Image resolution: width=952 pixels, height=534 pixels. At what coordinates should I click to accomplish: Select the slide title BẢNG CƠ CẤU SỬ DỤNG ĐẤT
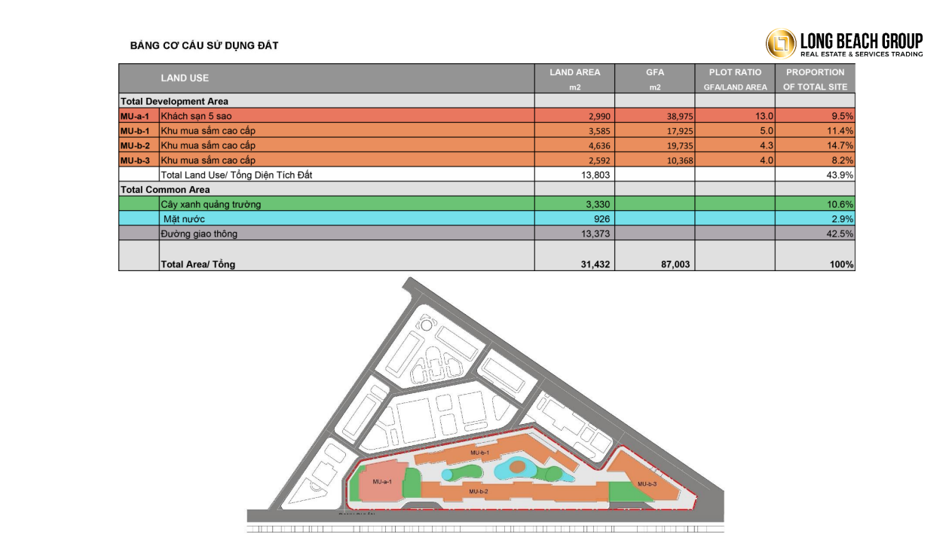pyautogui.click(x=204, y=46)
